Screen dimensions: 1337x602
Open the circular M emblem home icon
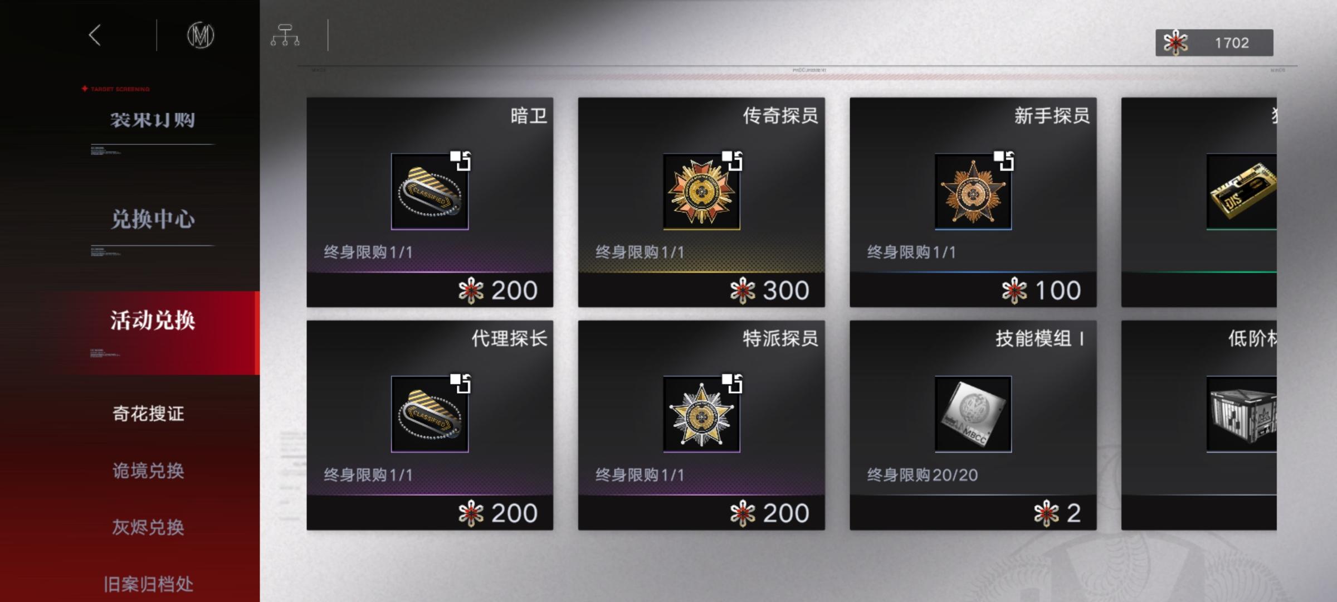(201, 36)
